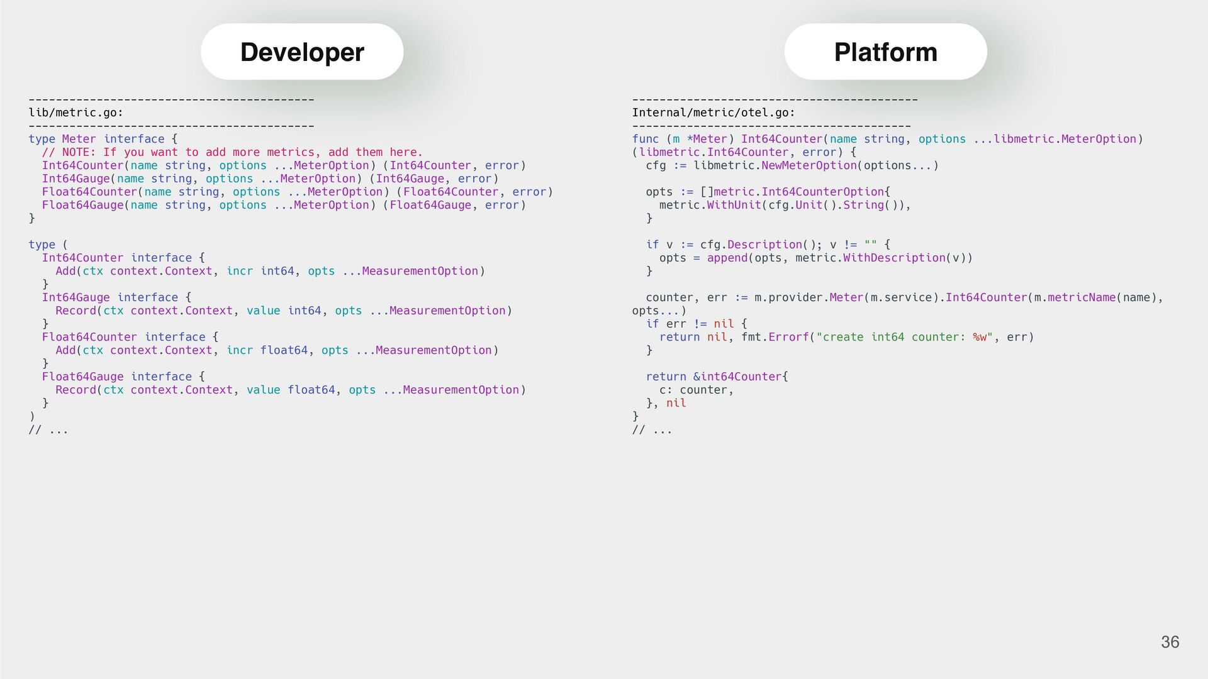Image resolution: width=1208 pixels, height=679 pixels.
Task: Click the red NOTE comment line
Action: tap(232, 152)
